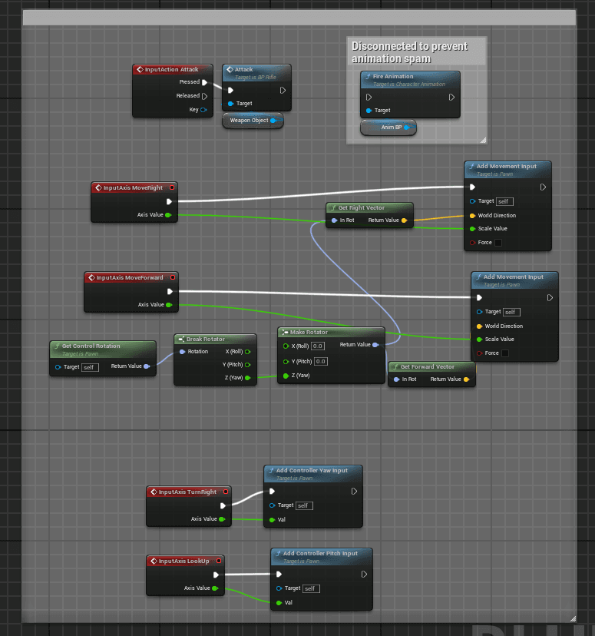Screen dimensions: 595x636
Task: Click the Return Value pin on Make Rotator
Action: [375, 345]
